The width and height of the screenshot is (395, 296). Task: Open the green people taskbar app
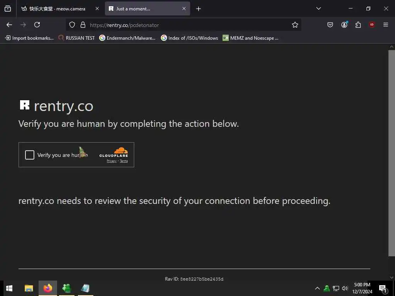coord(67,288)
